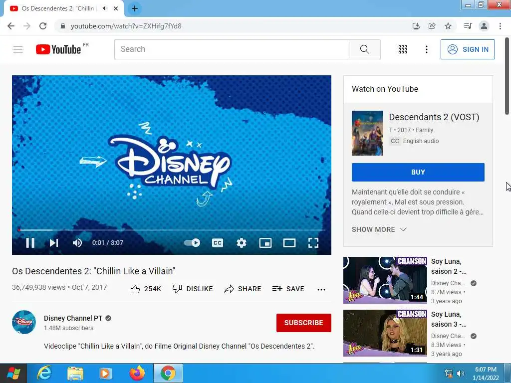
Task: Enable miniplayer mode
Action: click(265, 243)
